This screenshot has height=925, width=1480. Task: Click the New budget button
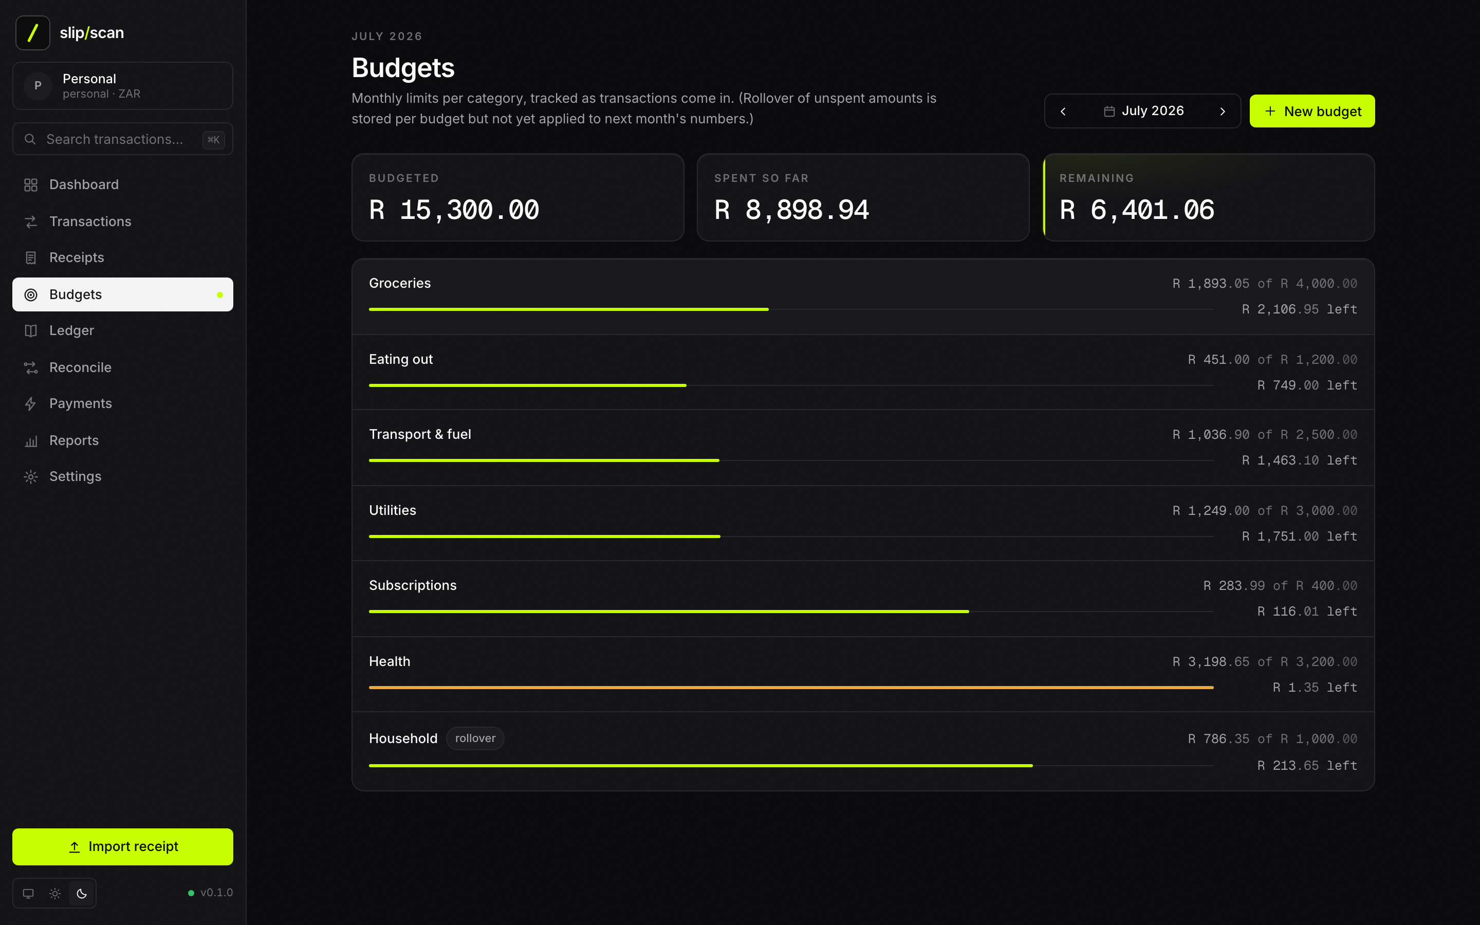[x=1312, y=112]
